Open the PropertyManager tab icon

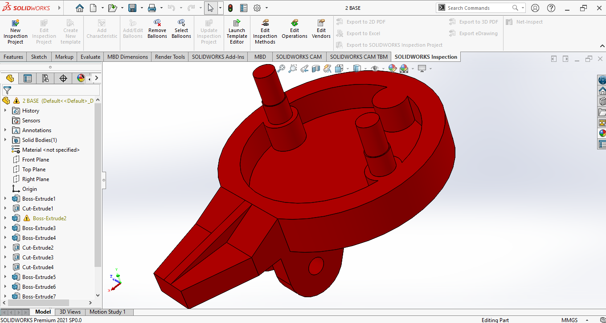[28, 79]
